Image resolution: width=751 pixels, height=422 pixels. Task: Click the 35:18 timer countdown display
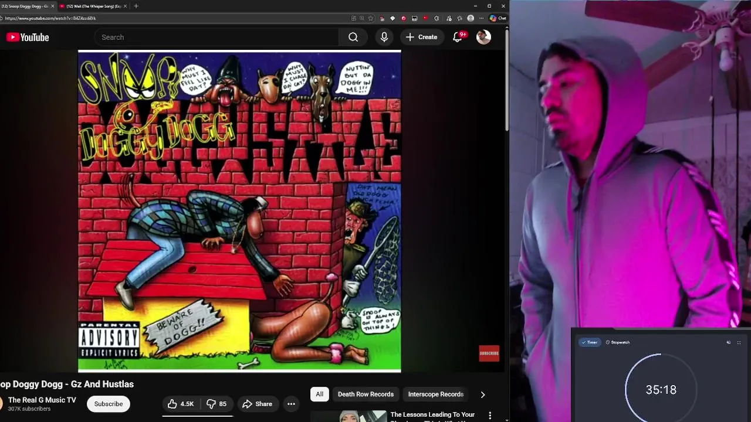coord(661,390)
